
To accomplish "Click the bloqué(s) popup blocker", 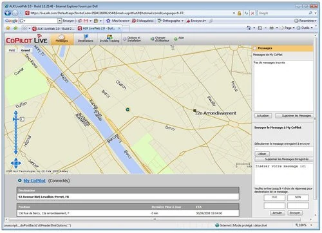I will coord(143,21).
